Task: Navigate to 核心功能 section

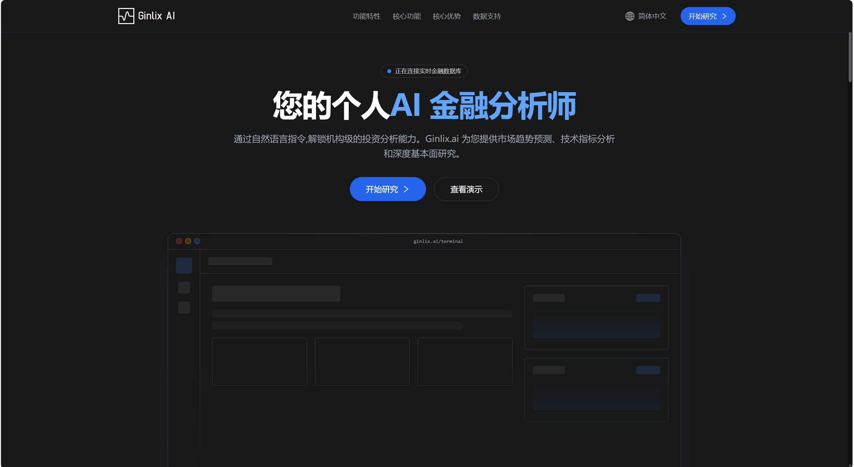Action: coord(406,16)
